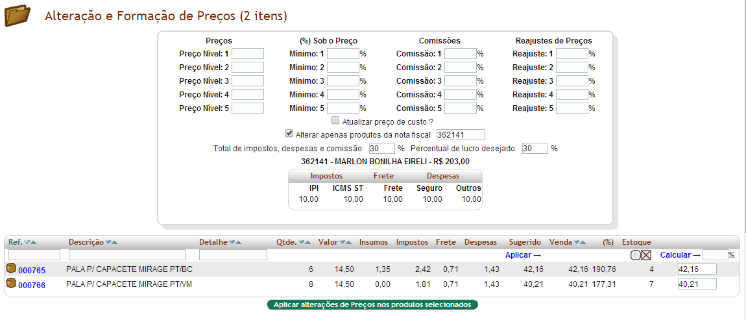The height and width of the screenshot is (320, 746).
Task: Click the Percentual de lucro desejado field
Action: point(535,149)
